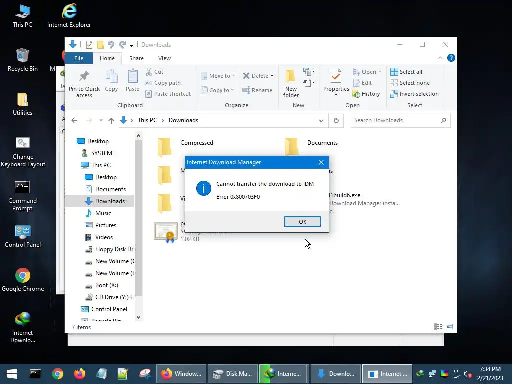Click the quick access Properties icon
Image resolution: width=512 pixels, height=384 pixels.
[89, 44]
